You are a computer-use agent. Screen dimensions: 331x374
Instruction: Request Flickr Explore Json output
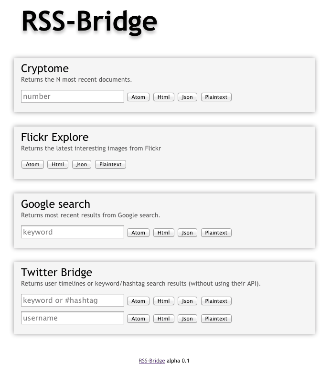(x=82, y=164)
